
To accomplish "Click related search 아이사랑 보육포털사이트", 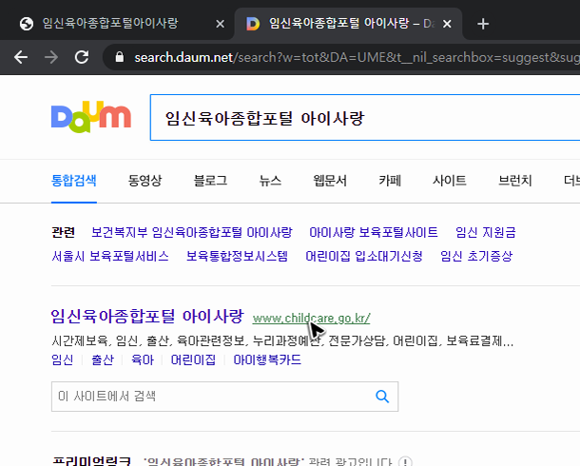I will [374, 232].
